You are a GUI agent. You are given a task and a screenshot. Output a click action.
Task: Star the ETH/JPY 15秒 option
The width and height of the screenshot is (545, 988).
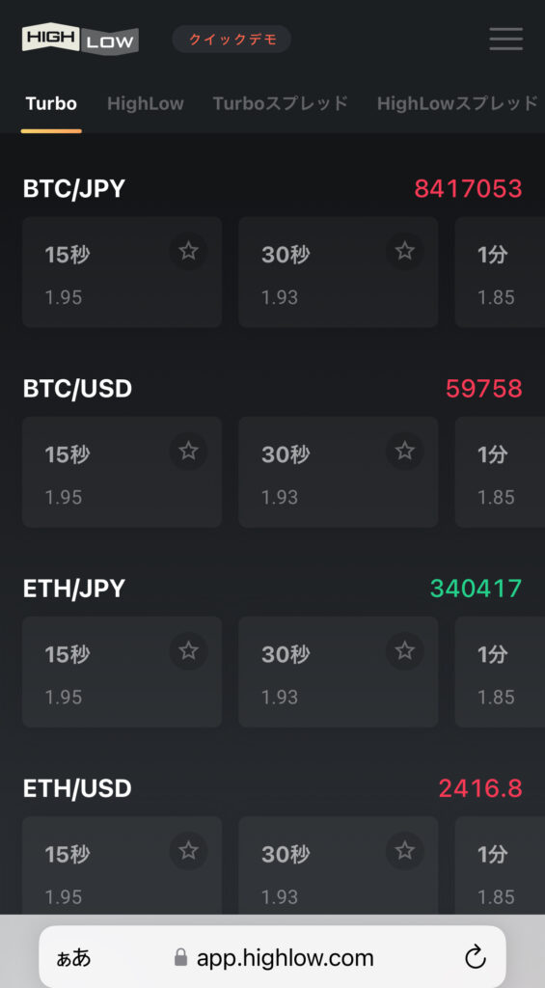(188, 651)
